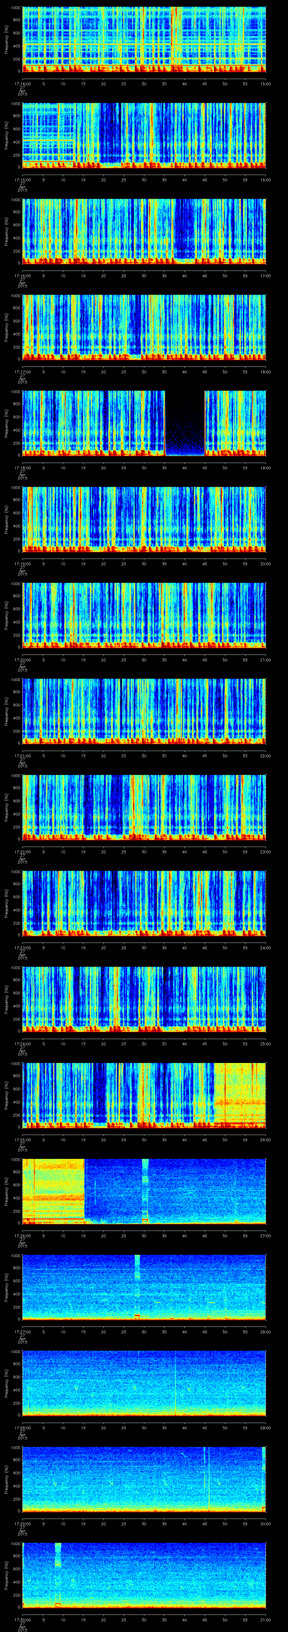Click the '17:17:00' start time label
Image resolution: width=288 pixels, height=1632 pixels.
(x=22, y=371)
